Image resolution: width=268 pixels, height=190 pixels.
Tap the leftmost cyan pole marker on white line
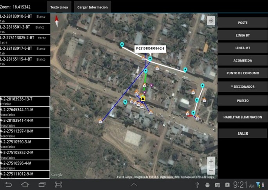pyautogui.click(x=122, y=45)
